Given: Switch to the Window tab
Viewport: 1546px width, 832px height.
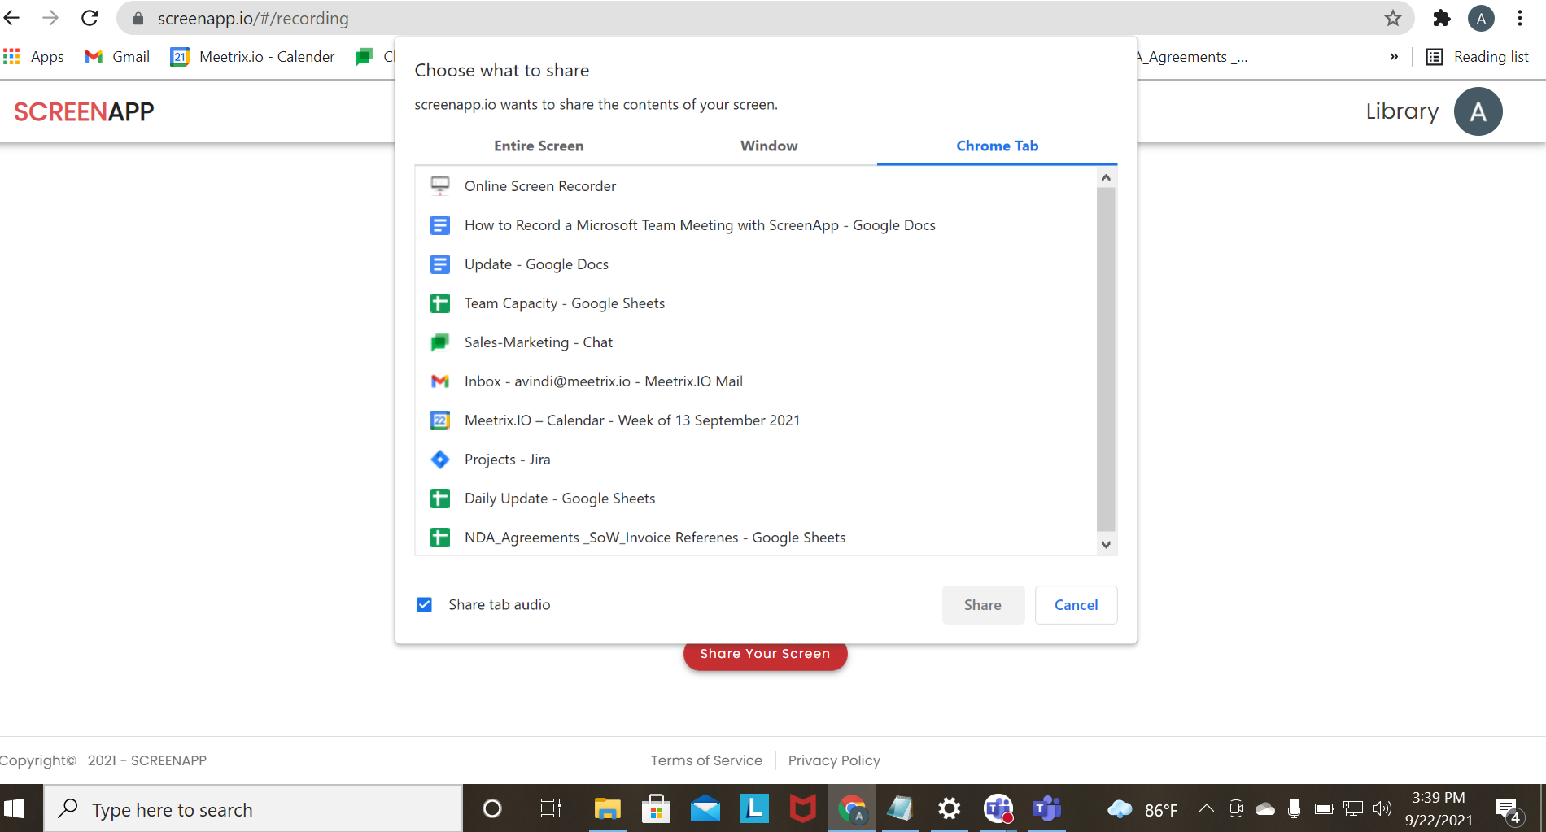Looking at the screenshot, I should click(x=768, y=146).
